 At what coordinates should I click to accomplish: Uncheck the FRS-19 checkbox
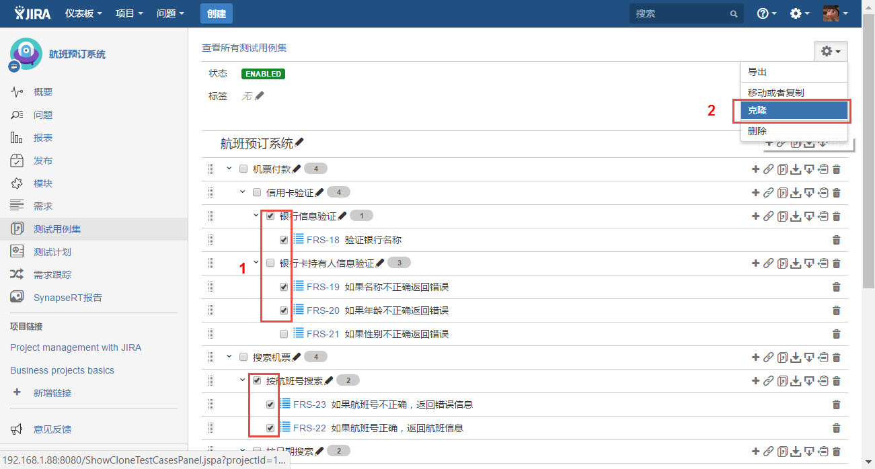[x=284, y=287]
